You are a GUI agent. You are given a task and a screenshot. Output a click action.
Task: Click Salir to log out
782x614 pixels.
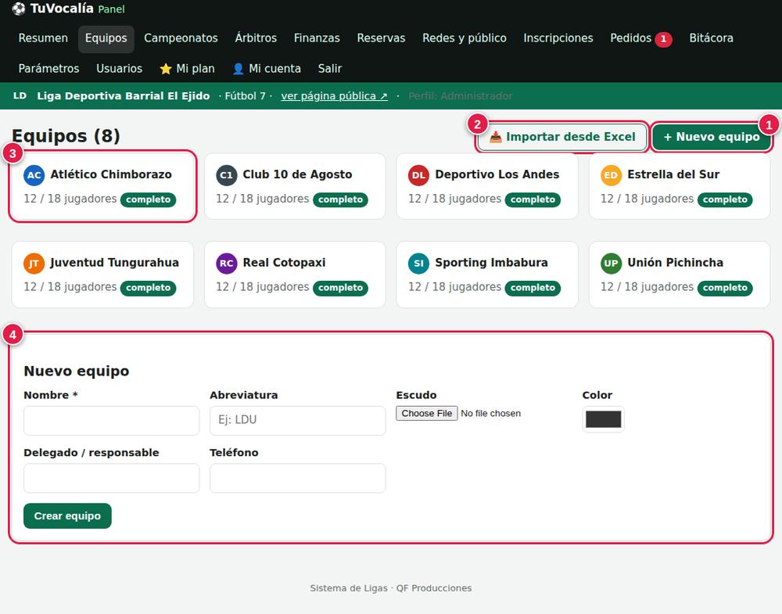coord(330,69)
